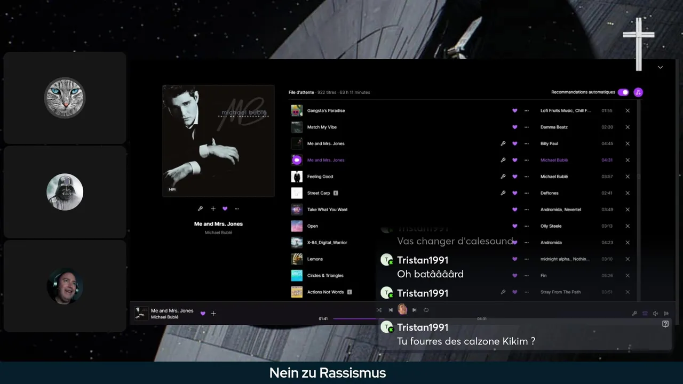Skip to the next track
The height and width of the screenshot is (384, 683).
click(x=414, y=310)
